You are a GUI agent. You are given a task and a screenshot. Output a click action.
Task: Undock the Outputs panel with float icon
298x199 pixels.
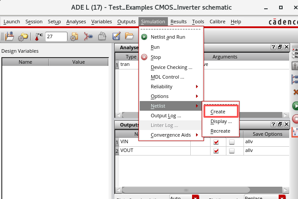(280, 124)
